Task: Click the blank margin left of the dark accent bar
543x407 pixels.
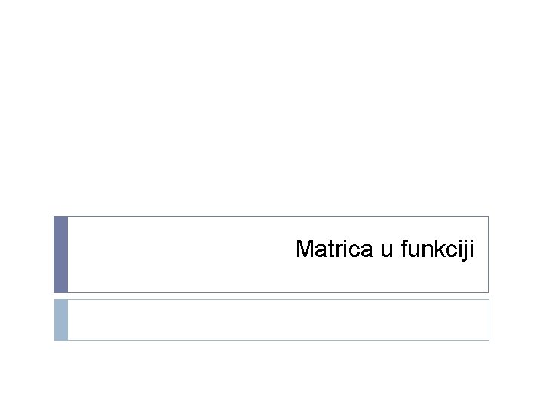Action: (26, 254)
